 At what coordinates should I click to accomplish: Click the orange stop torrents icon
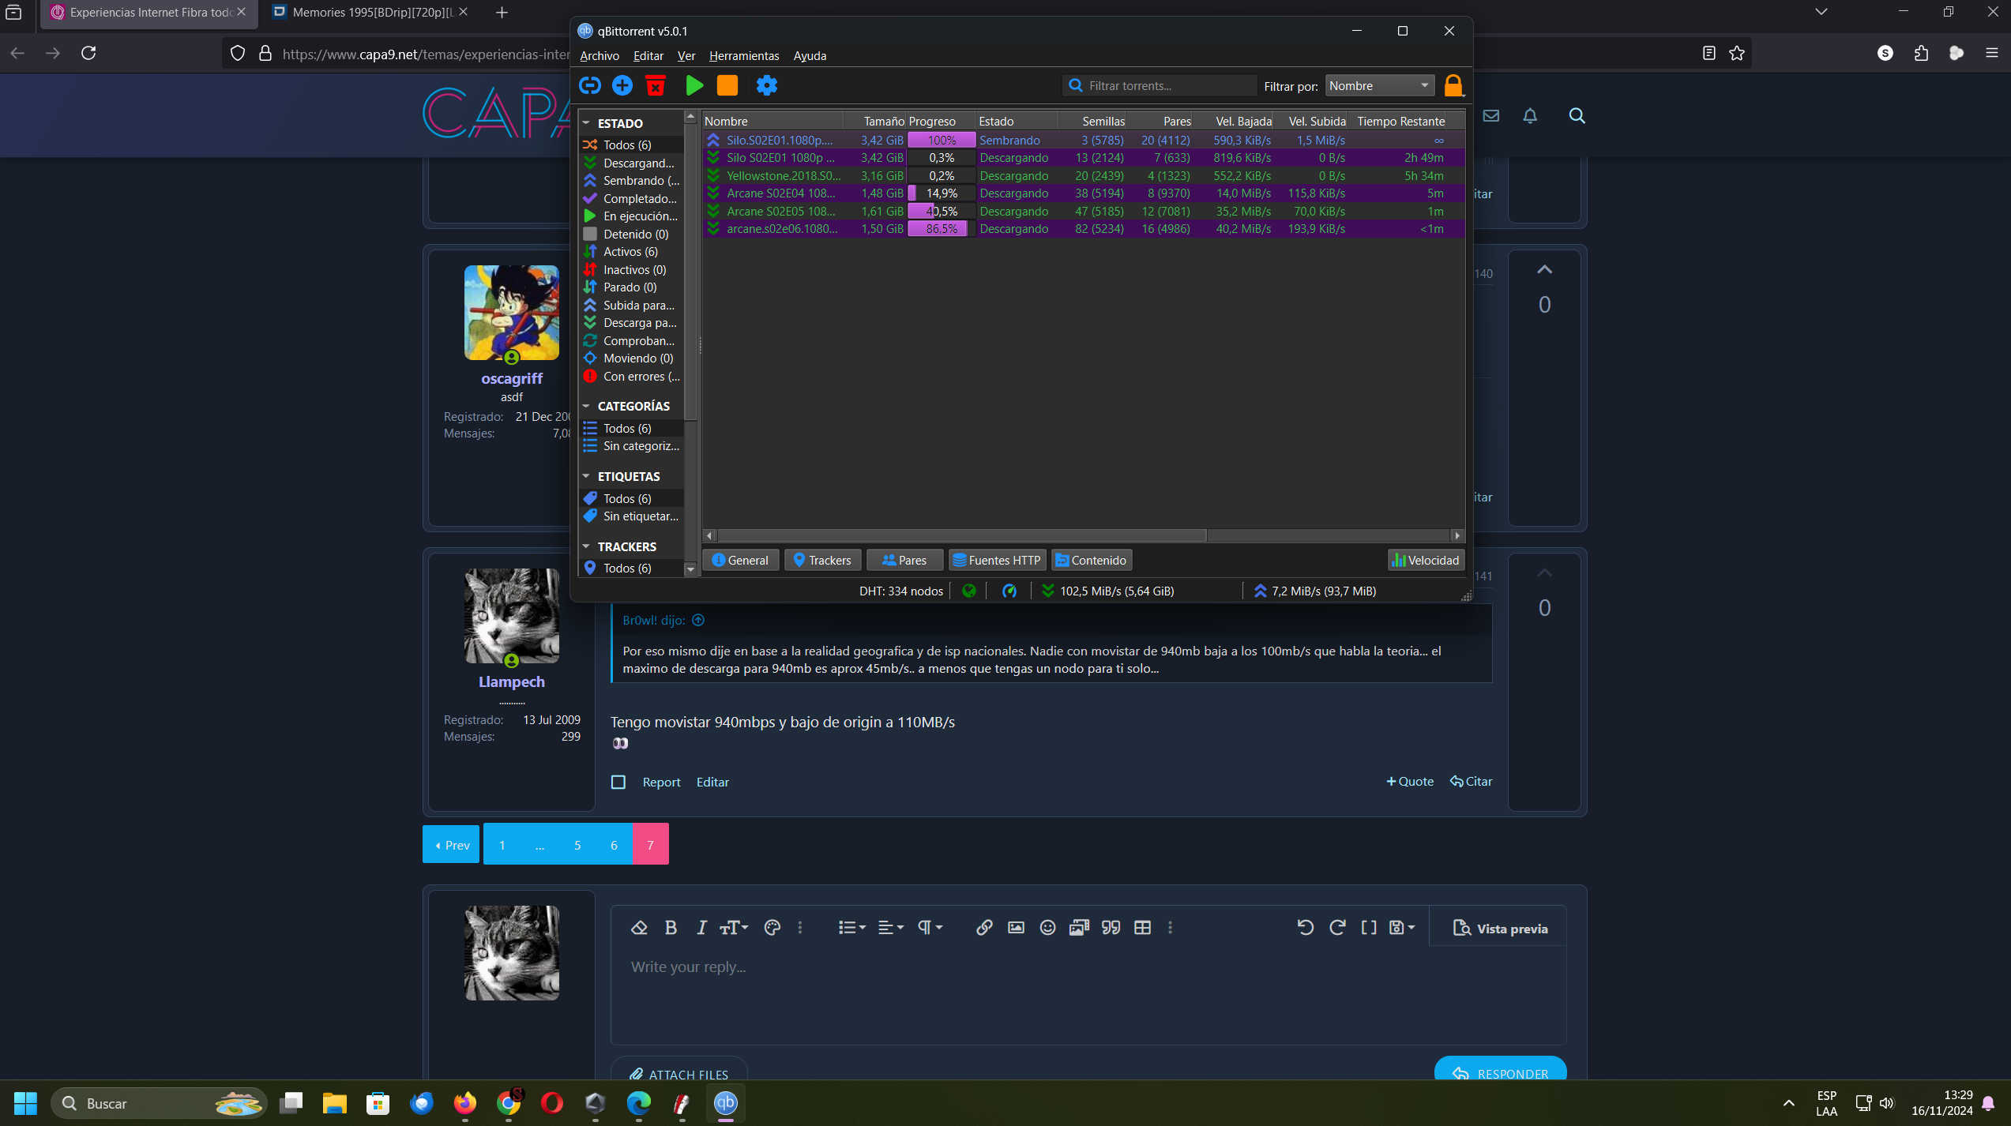[727, 85]
